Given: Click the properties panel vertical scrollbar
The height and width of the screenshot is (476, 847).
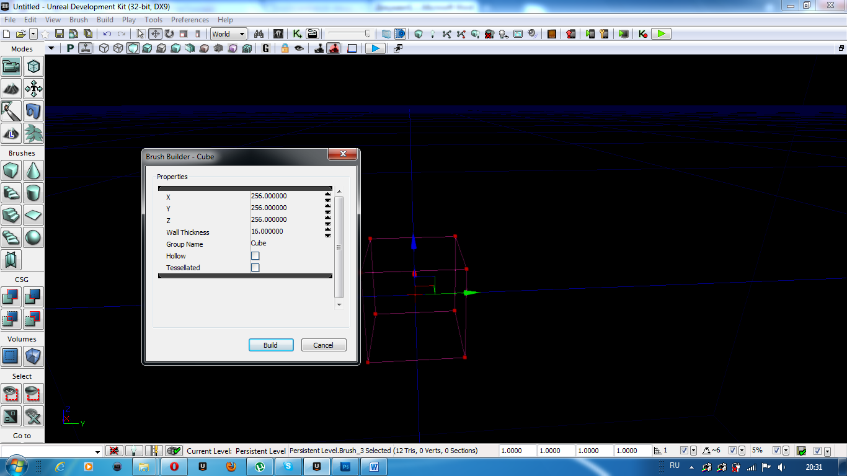Looking at the screenshot, I should click(x=339, y=247).
